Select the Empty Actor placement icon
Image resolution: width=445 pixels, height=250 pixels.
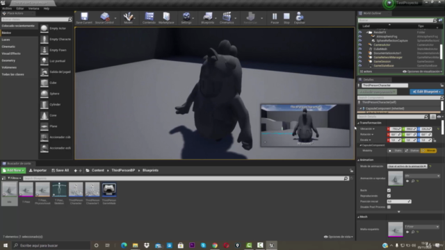pyautogui.click(x=44, y=28)
